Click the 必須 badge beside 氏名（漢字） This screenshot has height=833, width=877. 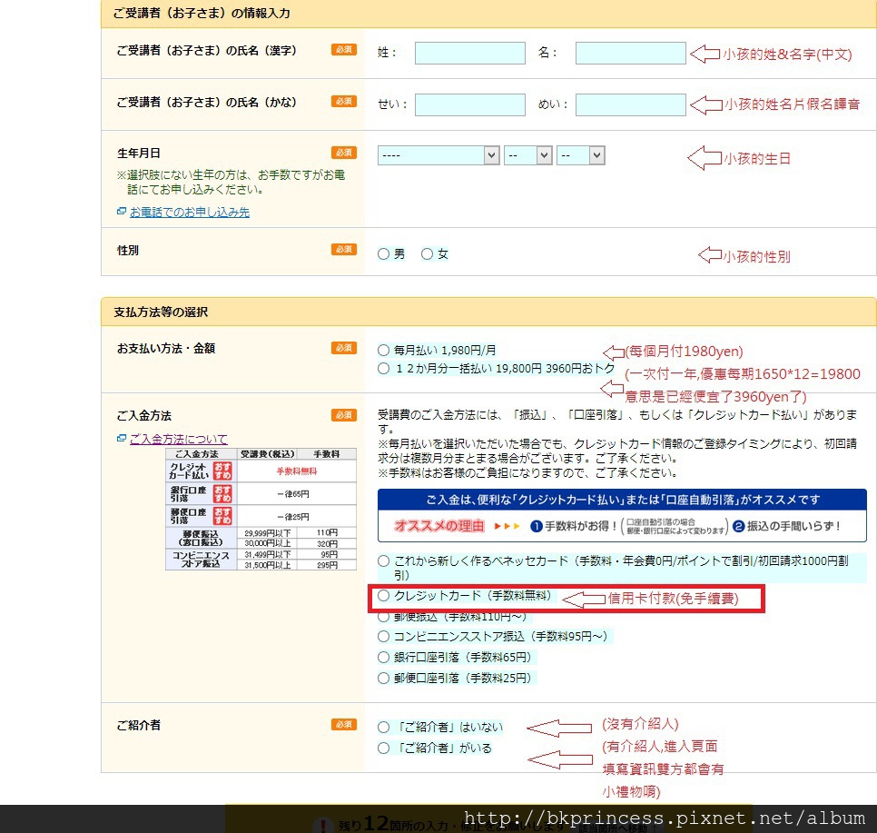point(344,49)
